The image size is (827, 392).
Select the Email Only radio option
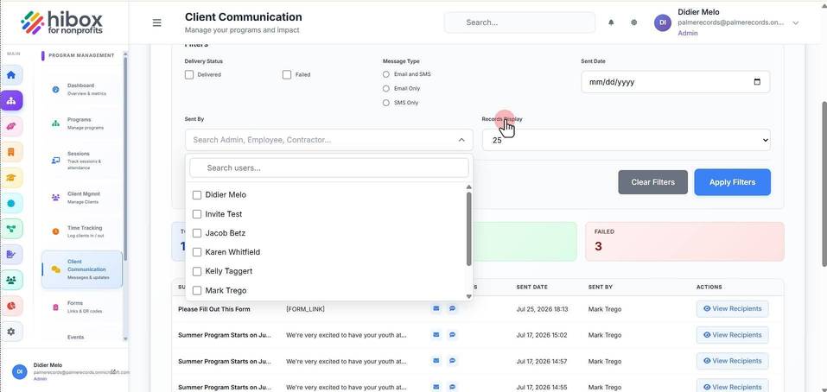[386, 89]
